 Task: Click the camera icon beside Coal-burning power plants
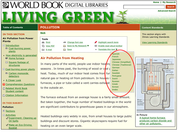pos(7,48)
